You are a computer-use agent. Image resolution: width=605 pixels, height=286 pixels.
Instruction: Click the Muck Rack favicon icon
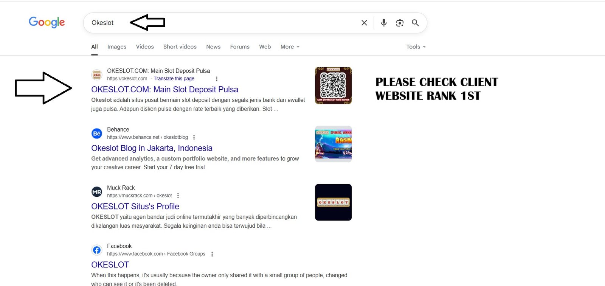click(97, 192)
